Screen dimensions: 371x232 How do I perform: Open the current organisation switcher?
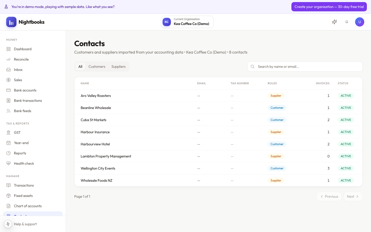(x=187, y=22)
